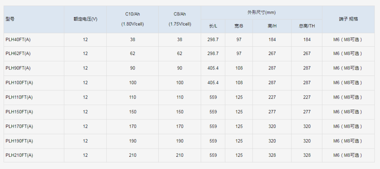
Task: Select the 额定电压(V) column header
Action: [x=85, y=19]
